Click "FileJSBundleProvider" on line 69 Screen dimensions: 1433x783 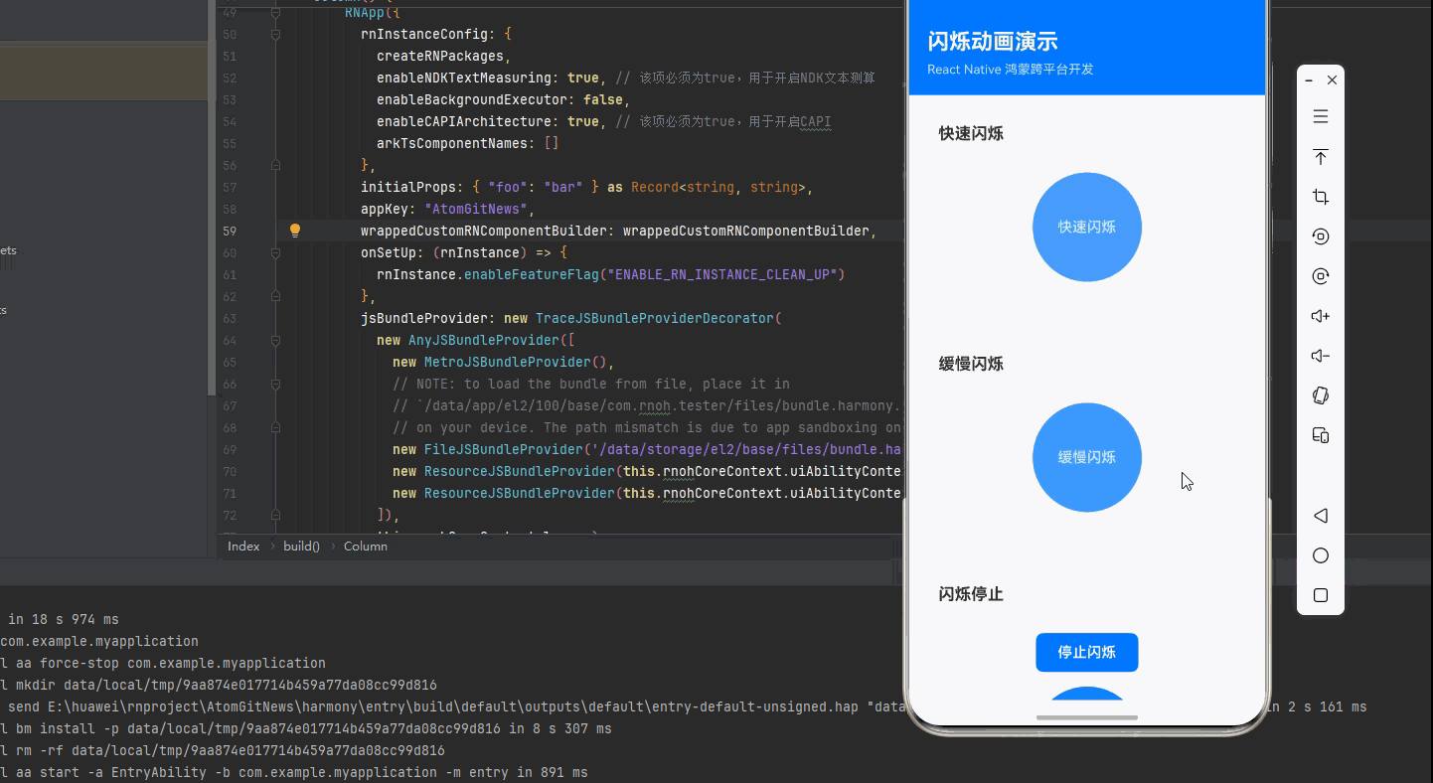(x=504, y=449)
